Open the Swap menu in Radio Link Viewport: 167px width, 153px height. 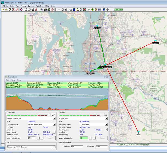(x=19, y=80)
